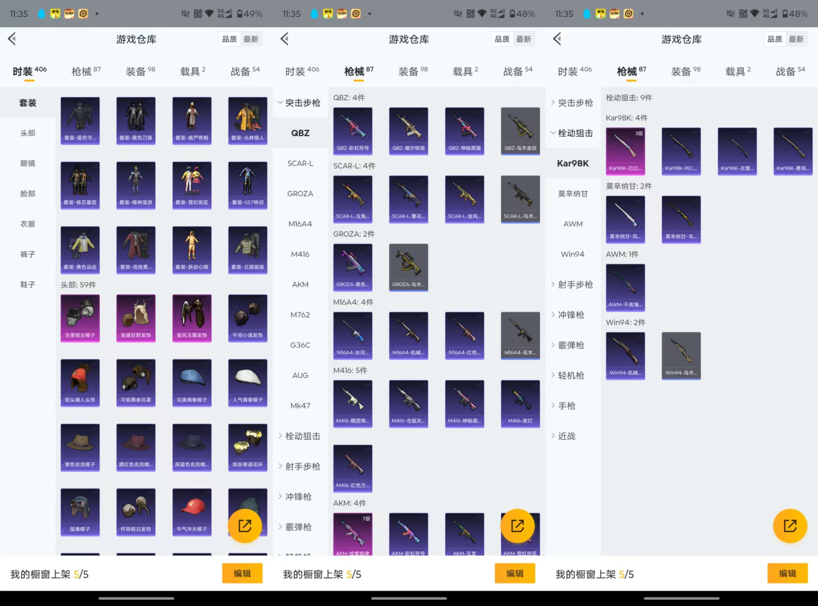
Task: Jump to 头部 in the fashion sidebar
Action: tap(27, 133)
